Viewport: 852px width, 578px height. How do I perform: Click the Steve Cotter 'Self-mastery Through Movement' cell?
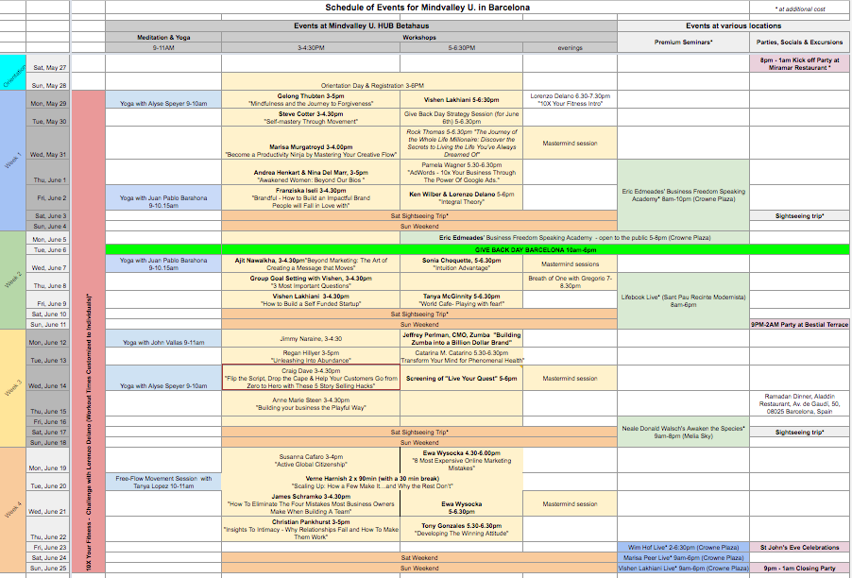coord(311,117)
